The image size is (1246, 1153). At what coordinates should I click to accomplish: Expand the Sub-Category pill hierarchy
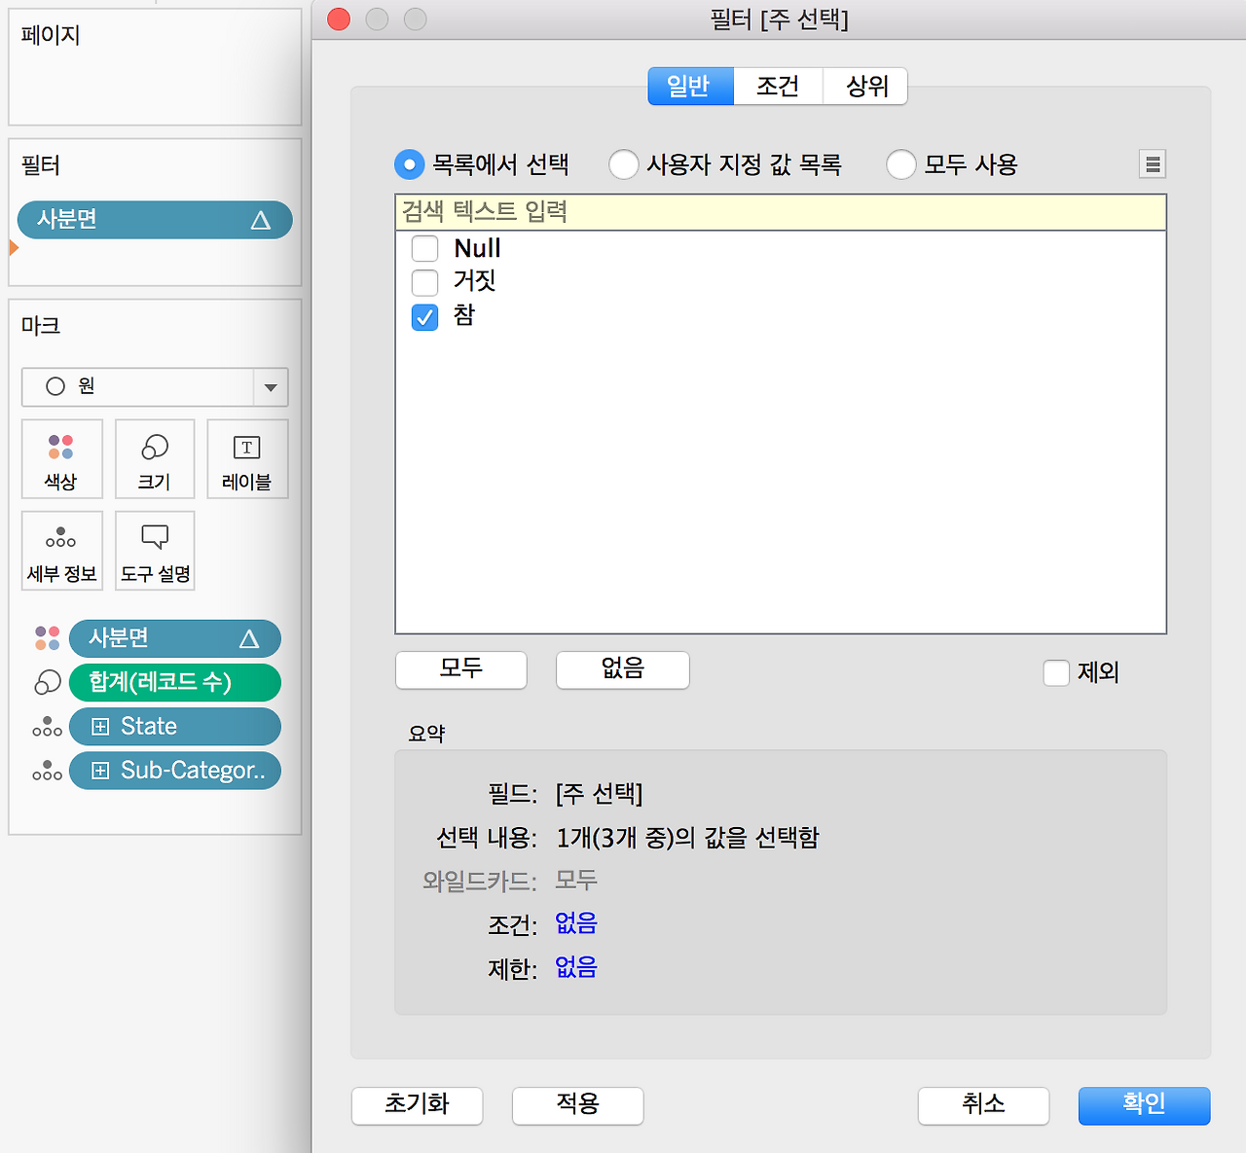pyautogui.click(x=99, y=771)
